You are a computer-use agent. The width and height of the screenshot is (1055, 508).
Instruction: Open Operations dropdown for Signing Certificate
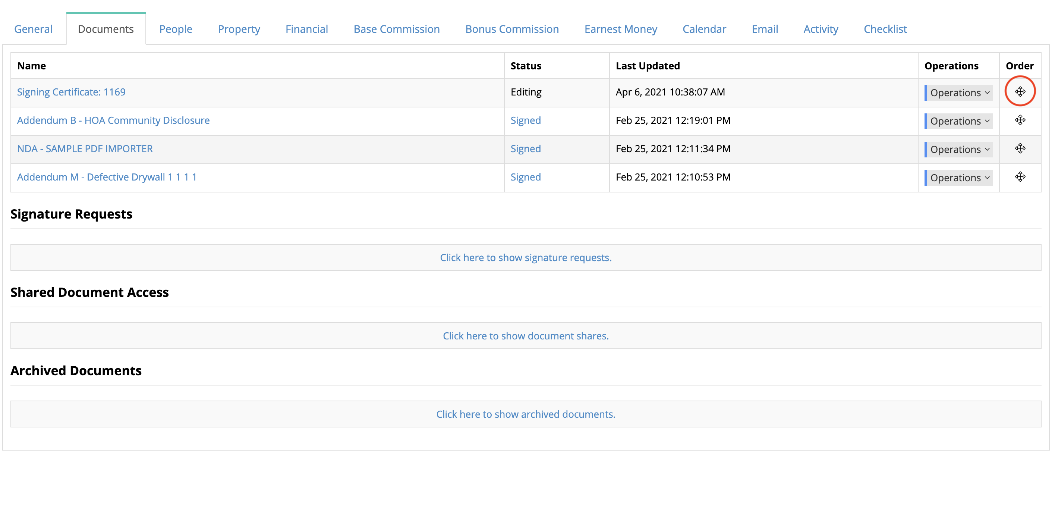[x=959, y=92]
